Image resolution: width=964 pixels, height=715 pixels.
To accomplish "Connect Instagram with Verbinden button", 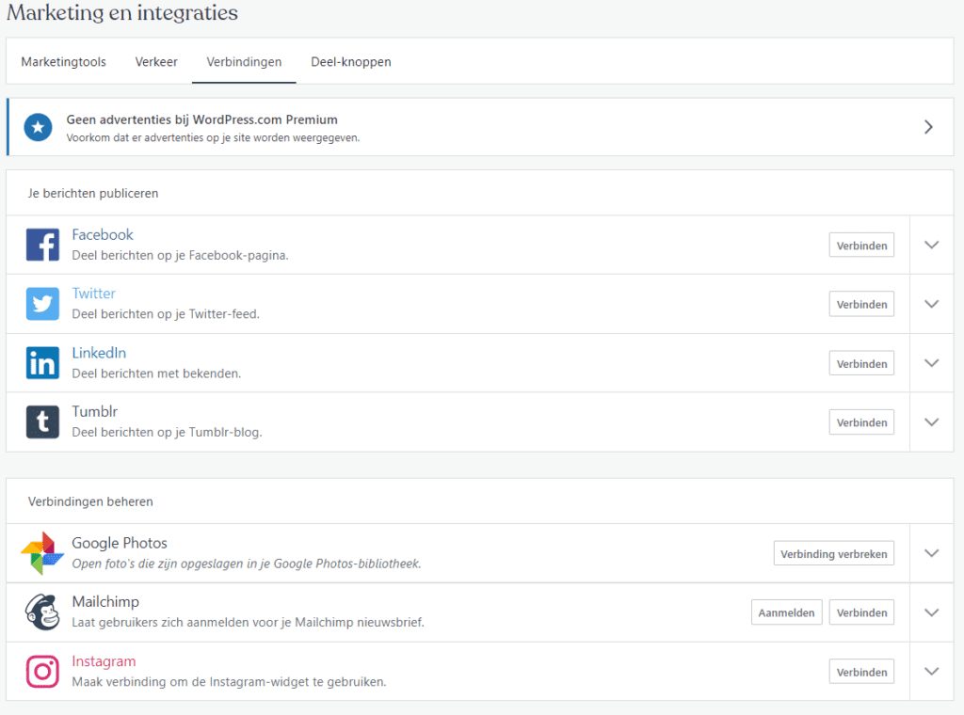I will (861, 672).
